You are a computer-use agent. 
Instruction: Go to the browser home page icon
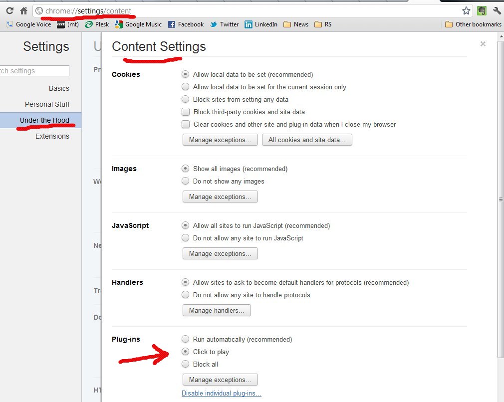coord(23,10)
